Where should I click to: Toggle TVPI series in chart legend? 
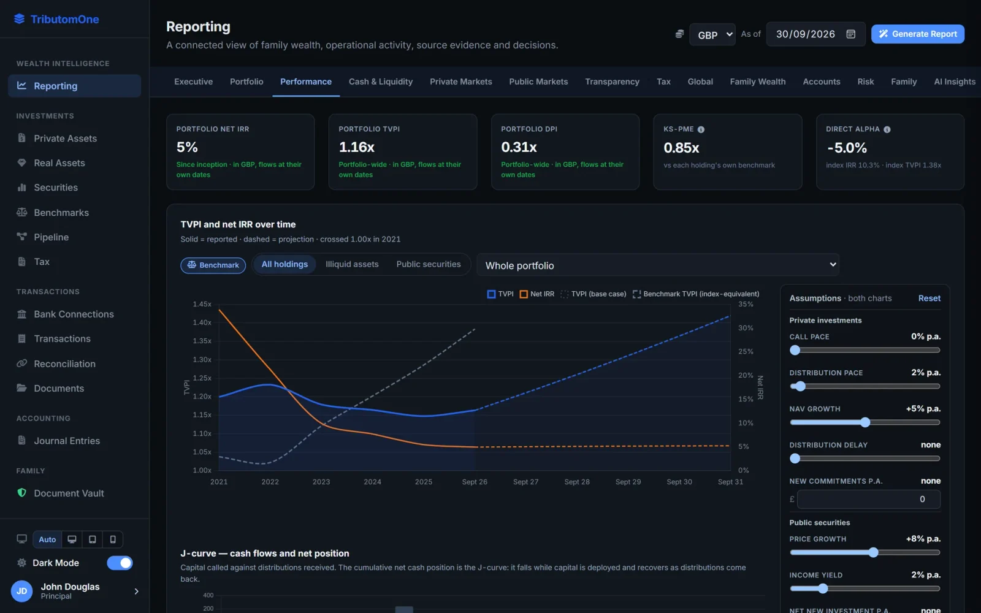point(500,294)
